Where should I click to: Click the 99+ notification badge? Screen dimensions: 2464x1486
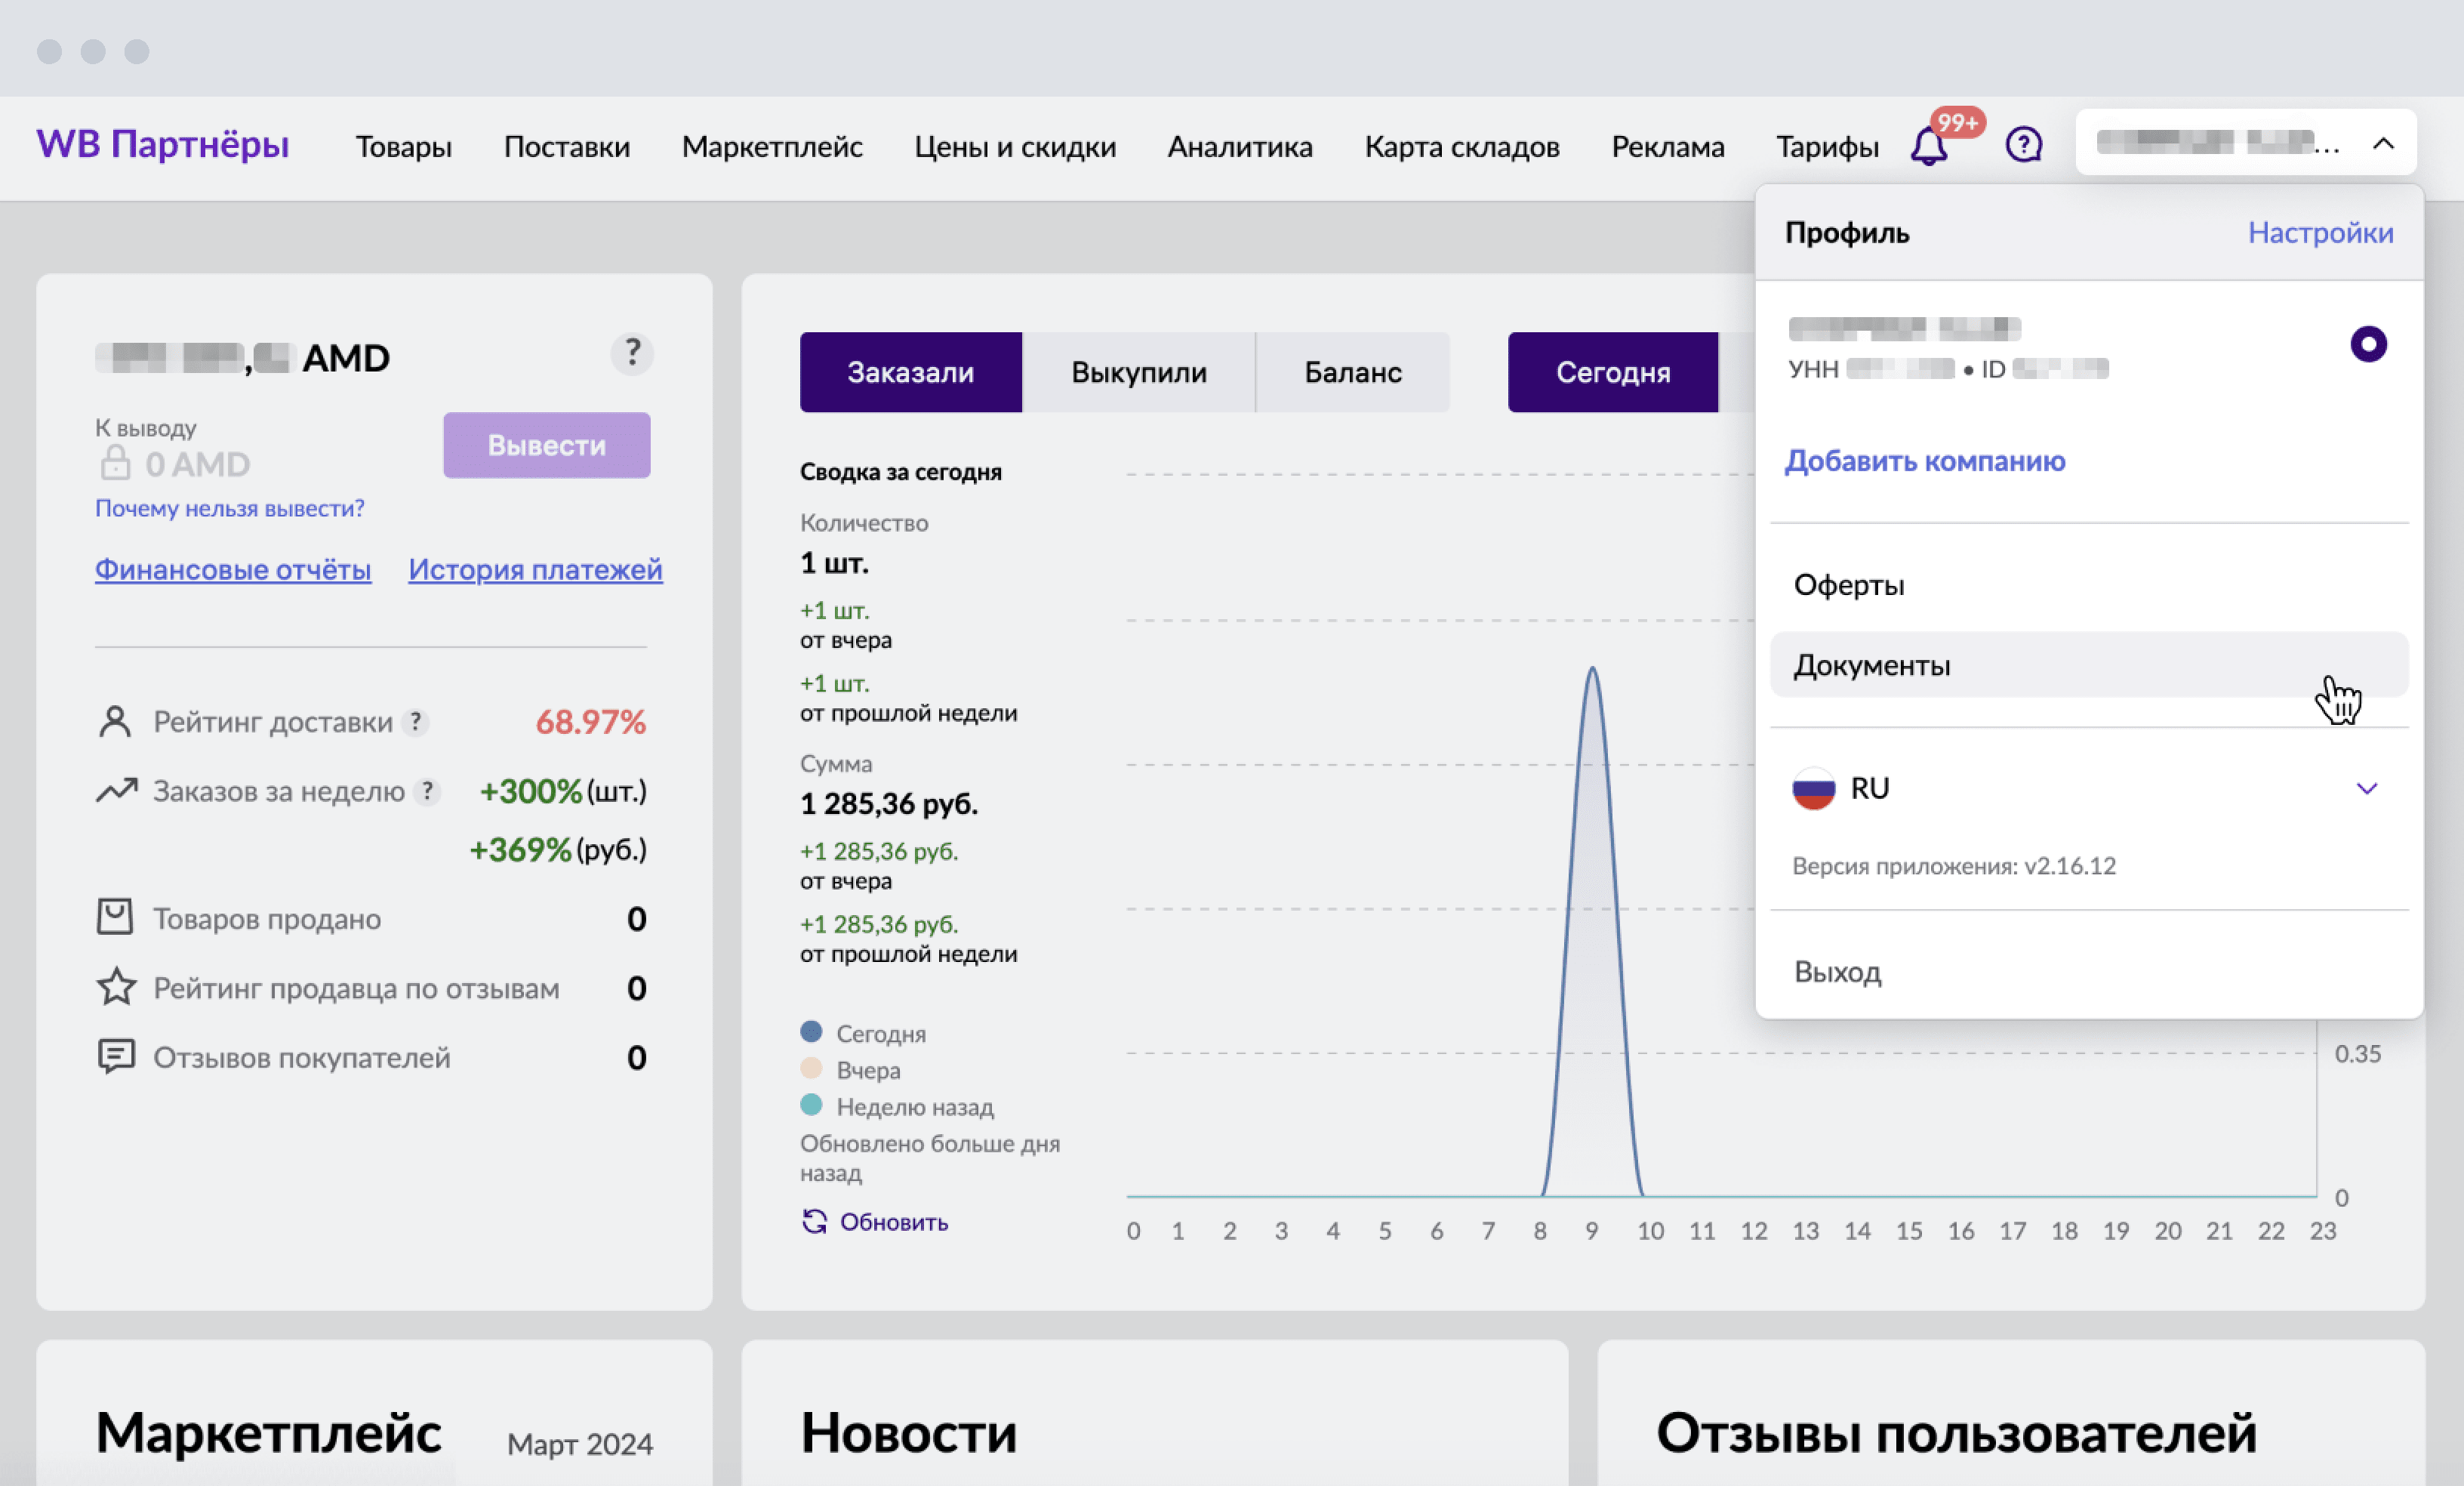point(1957,123)
